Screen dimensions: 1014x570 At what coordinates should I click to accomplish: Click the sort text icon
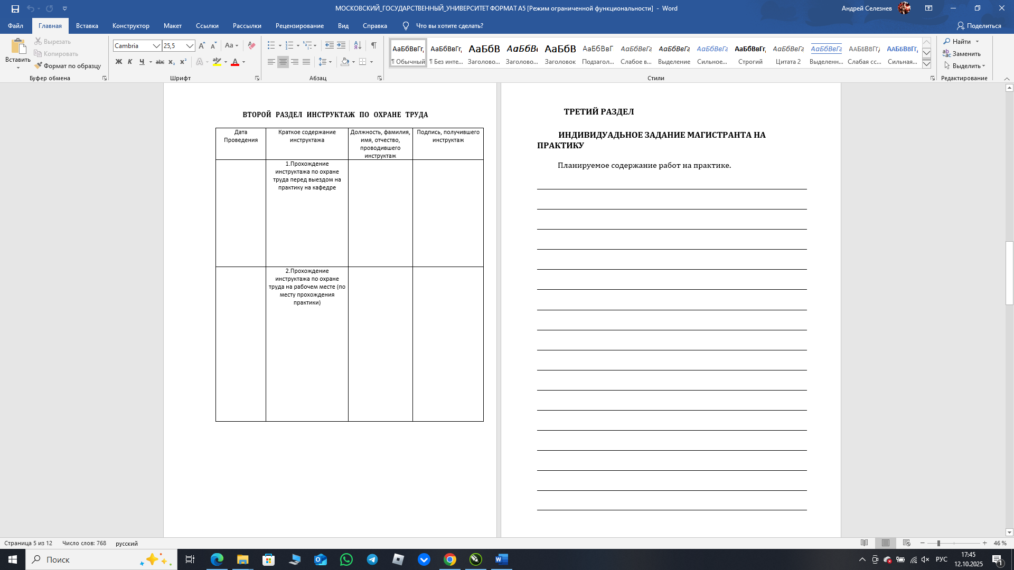click(x=358, y=46)
